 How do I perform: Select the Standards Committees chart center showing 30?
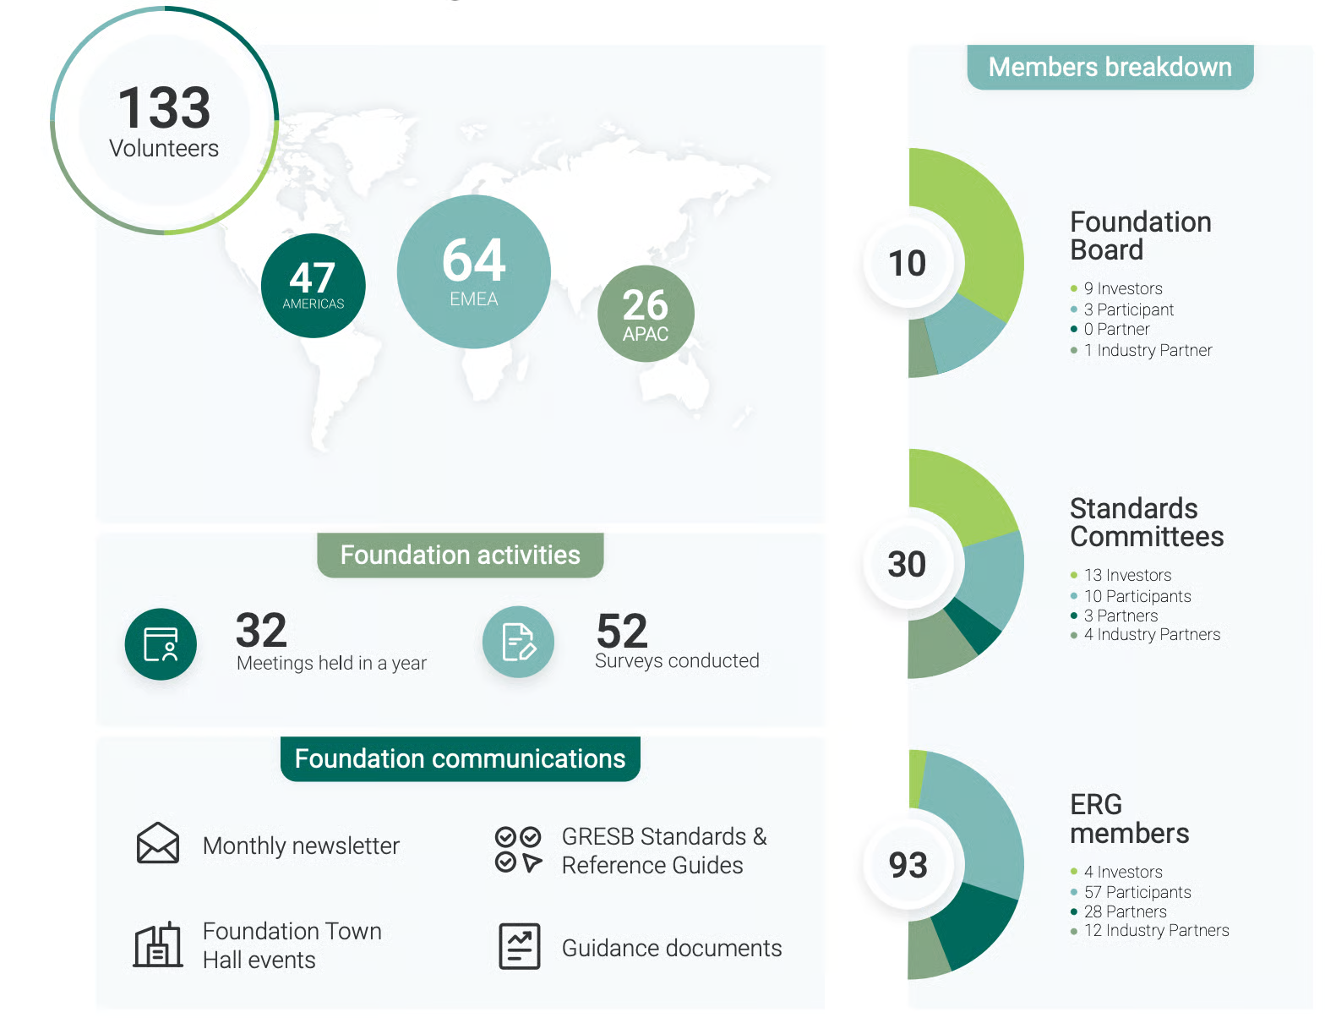pos(908,564)
